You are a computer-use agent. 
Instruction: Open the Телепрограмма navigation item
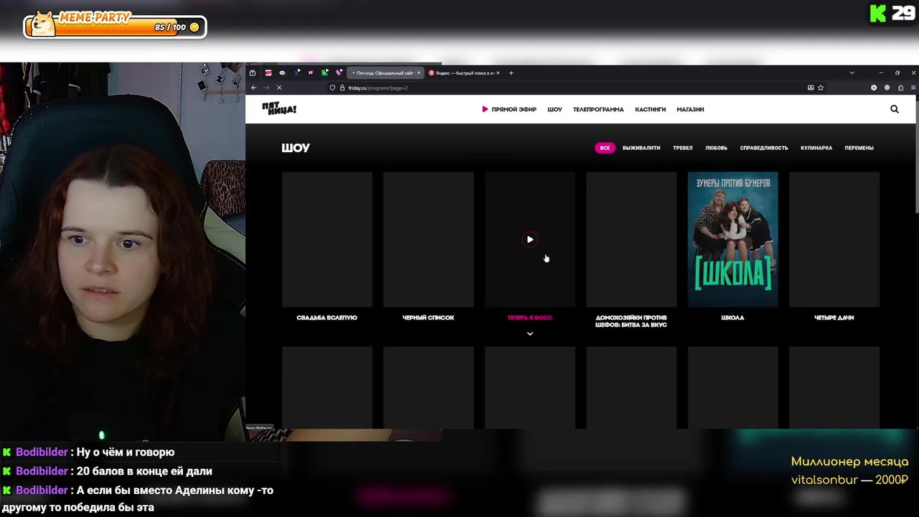click(598, 109)
